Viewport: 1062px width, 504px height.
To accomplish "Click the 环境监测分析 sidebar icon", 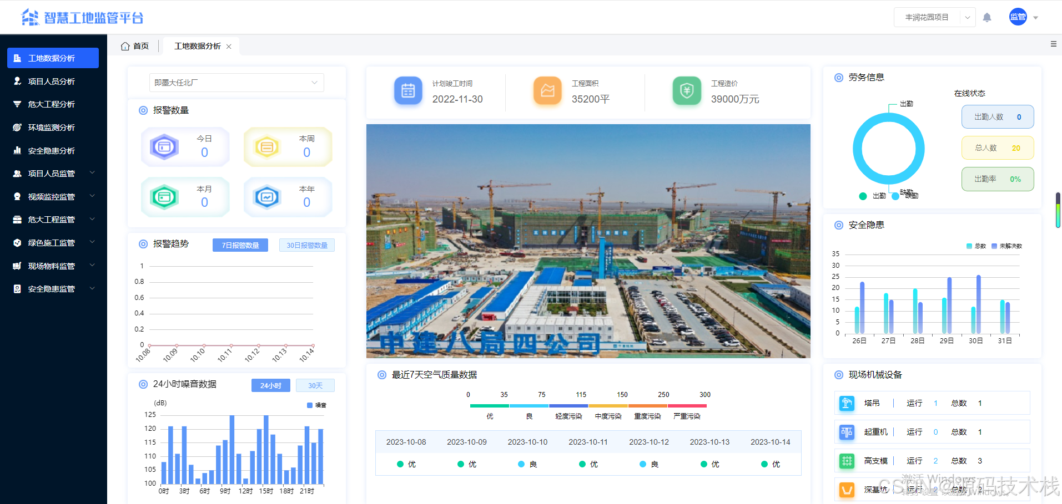I will click(x=17, y=128).
